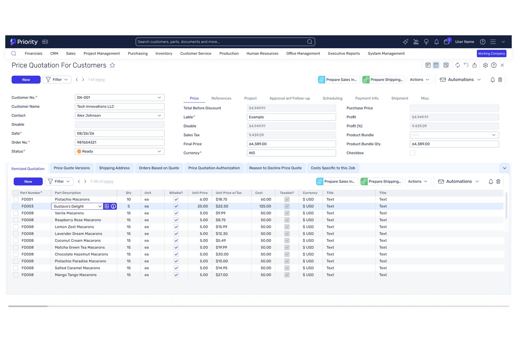Click the Priority logo in header
Viewport: 517px width, 345px height.
24,42
